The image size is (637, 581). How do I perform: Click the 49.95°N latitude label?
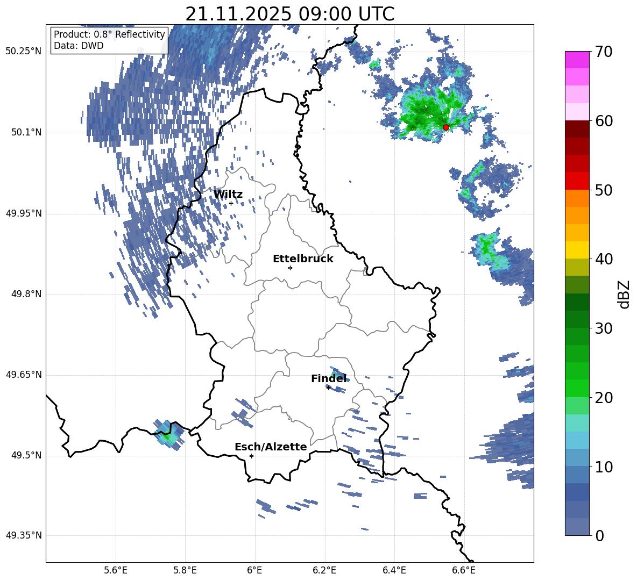24,213
